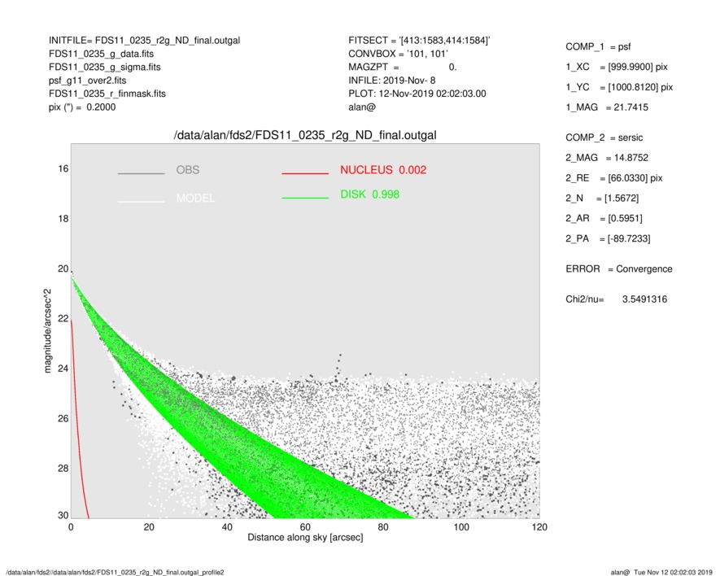
Task: Click the x-axis tick label 120
Action: click(x=539, y=527)
